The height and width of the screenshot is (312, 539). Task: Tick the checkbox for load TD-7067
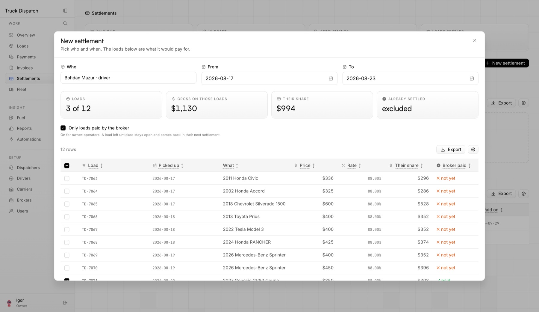tap(67, 230)
